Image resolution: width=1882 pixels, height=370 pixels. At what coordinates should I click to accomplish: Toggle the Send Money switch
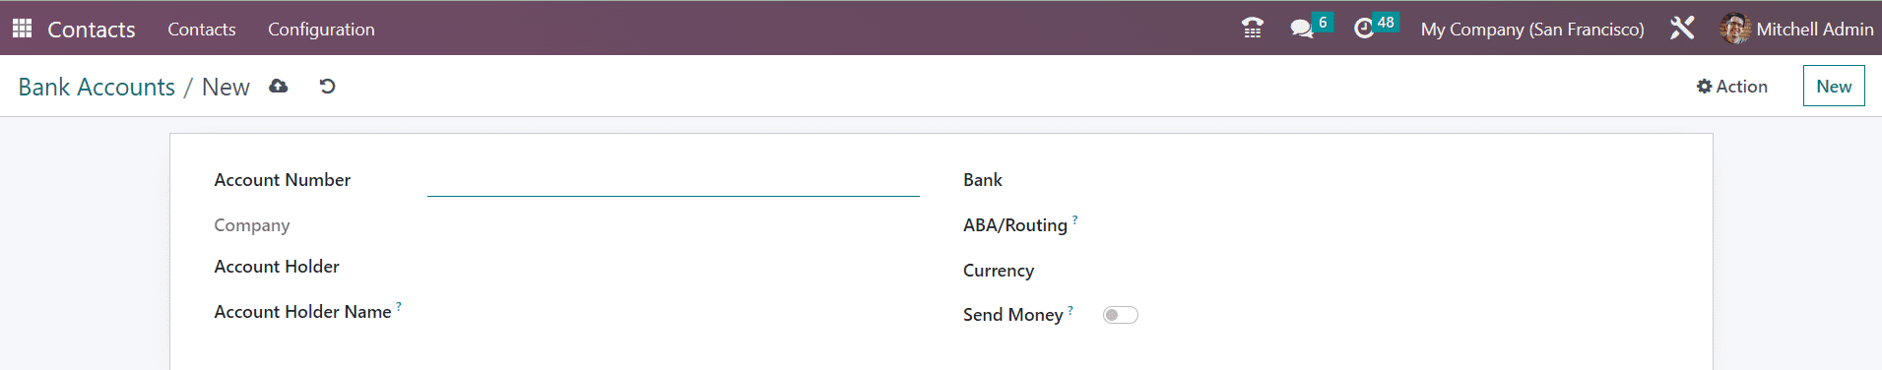point(1120,315)
